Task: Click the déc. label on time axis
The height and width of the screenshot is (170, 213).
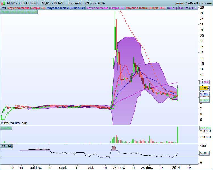Action: 149,168
